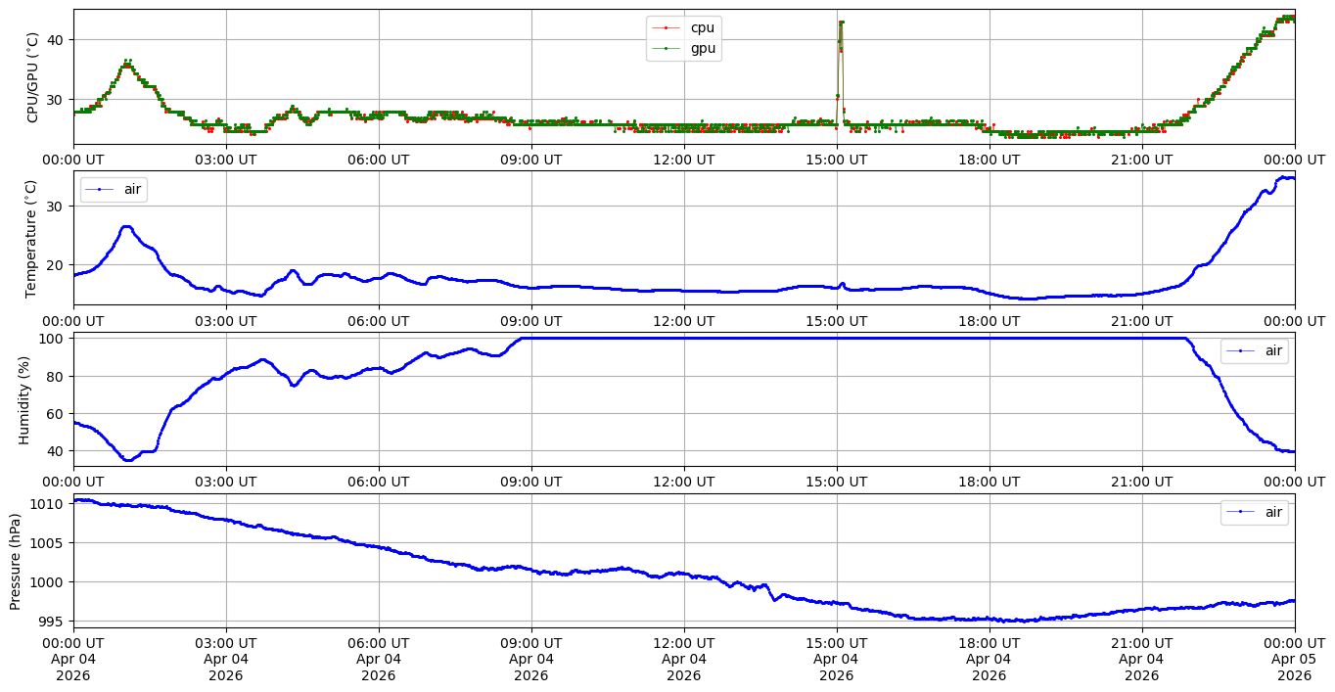Click the humidity minimum near 01:00 UT

(x=128, y=459)
